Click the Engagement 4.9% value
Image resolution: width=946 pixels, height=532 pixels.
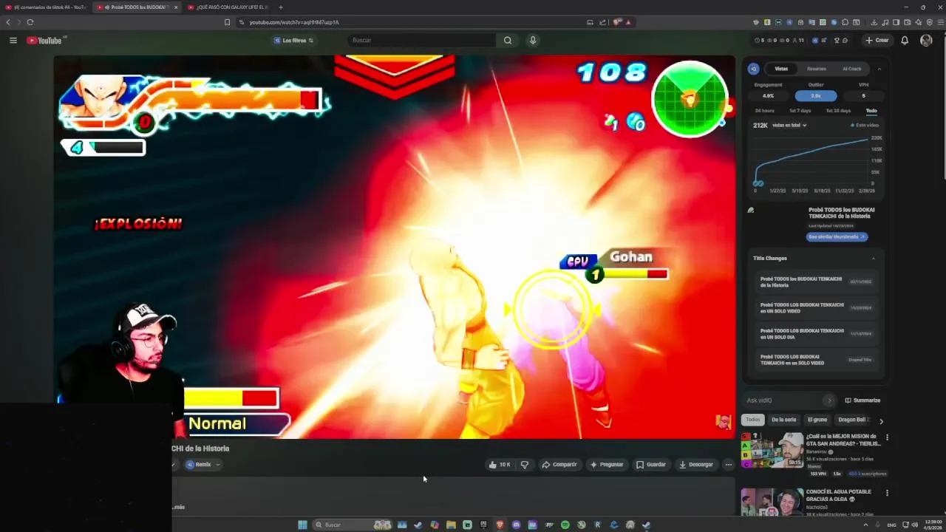(x=768, y=96)
